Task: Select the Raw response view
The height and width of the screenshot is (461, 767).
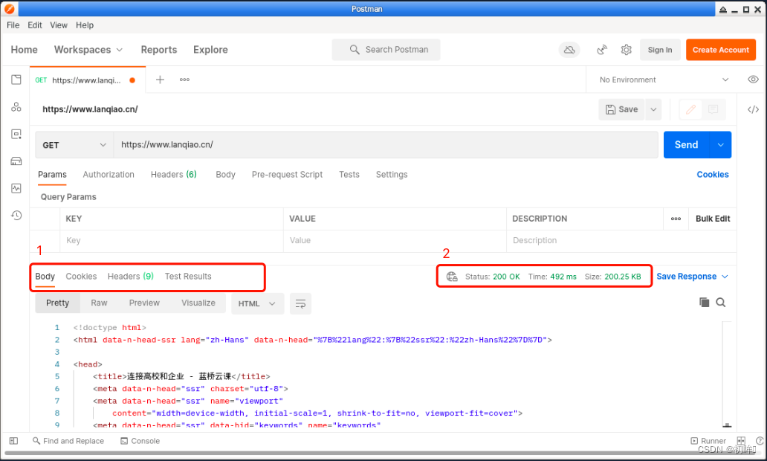Action: coord(99,303)
